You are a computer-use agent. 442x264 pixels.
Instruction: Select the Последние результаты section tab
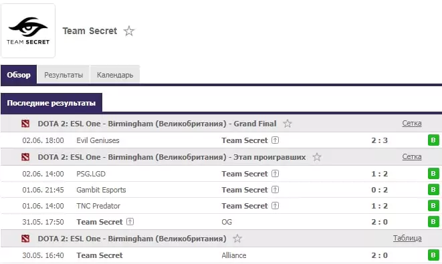(x=51, y=103)
